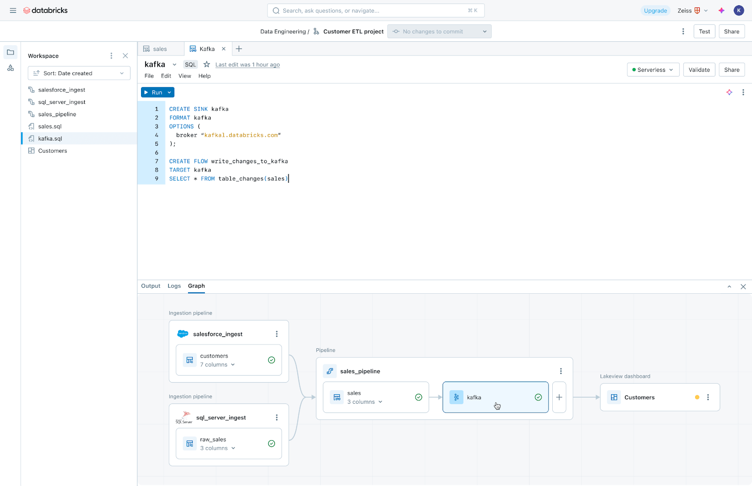Click the search input field
The height and width of the screenshot is (486, 752).
pos(375,10)
